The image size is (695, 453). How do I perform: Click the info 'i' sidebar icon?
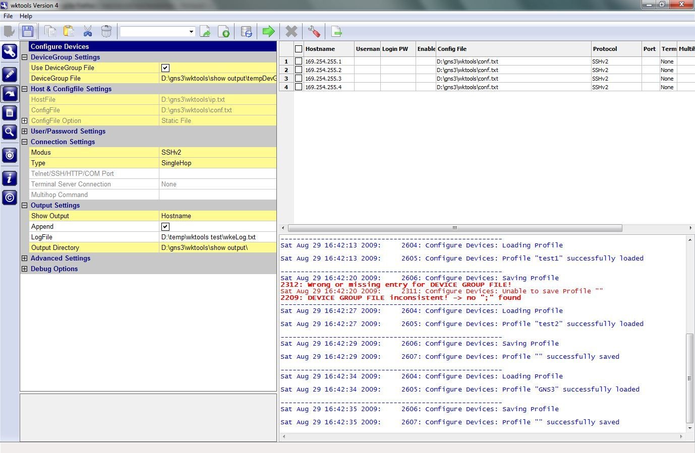(x=10, y=178)
